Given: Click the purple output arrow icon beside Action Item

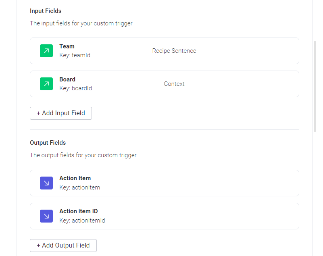Looking at the screenshot, I should 46,183.
